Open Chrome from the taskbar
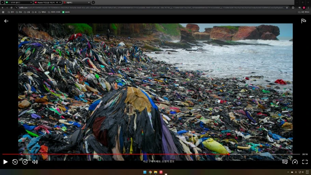 [x=150, y=172]
